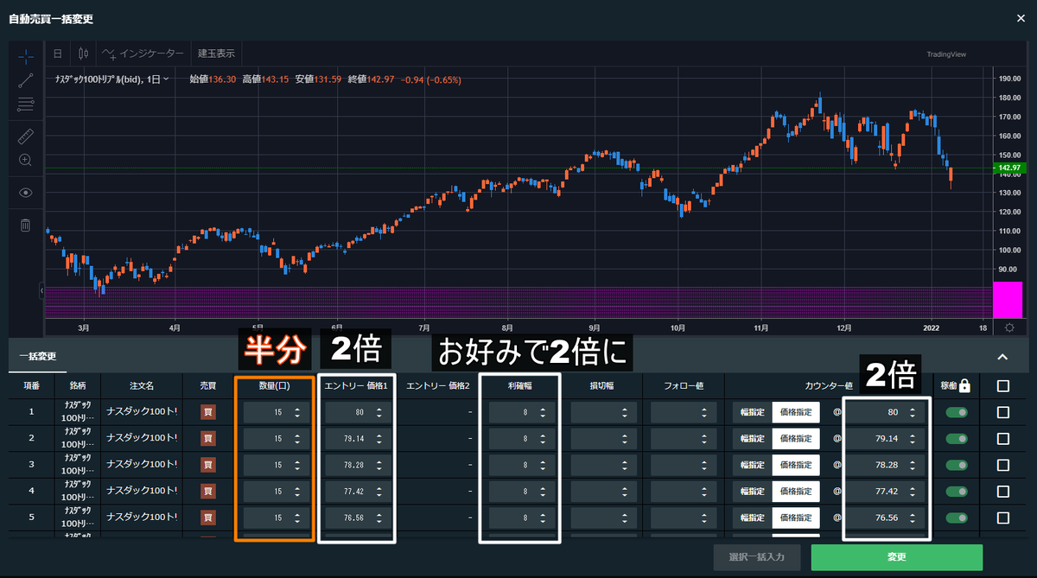Select 幅指定 counter mode in row 1
Viewport: 1037px width, 578px height.
752,412
